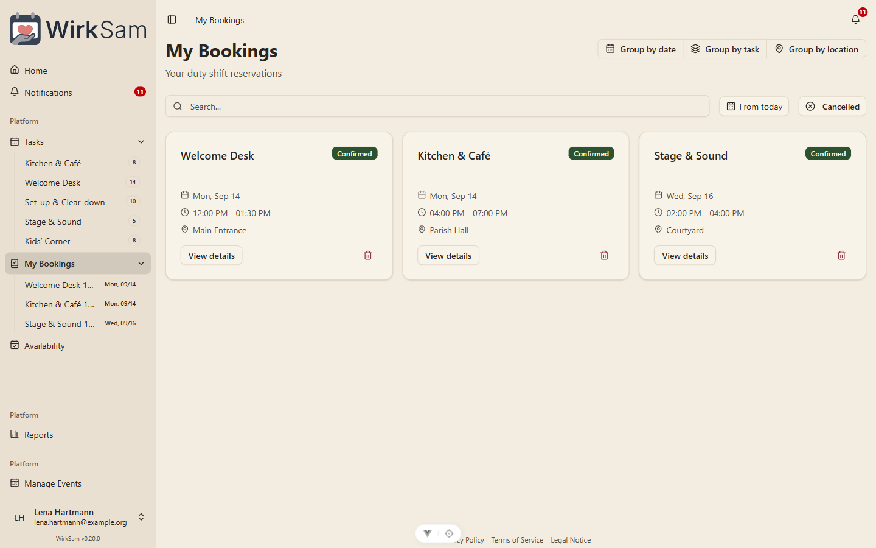Open Legal Notice footer link
876x548 pixels.
click(x=571, y=540)
